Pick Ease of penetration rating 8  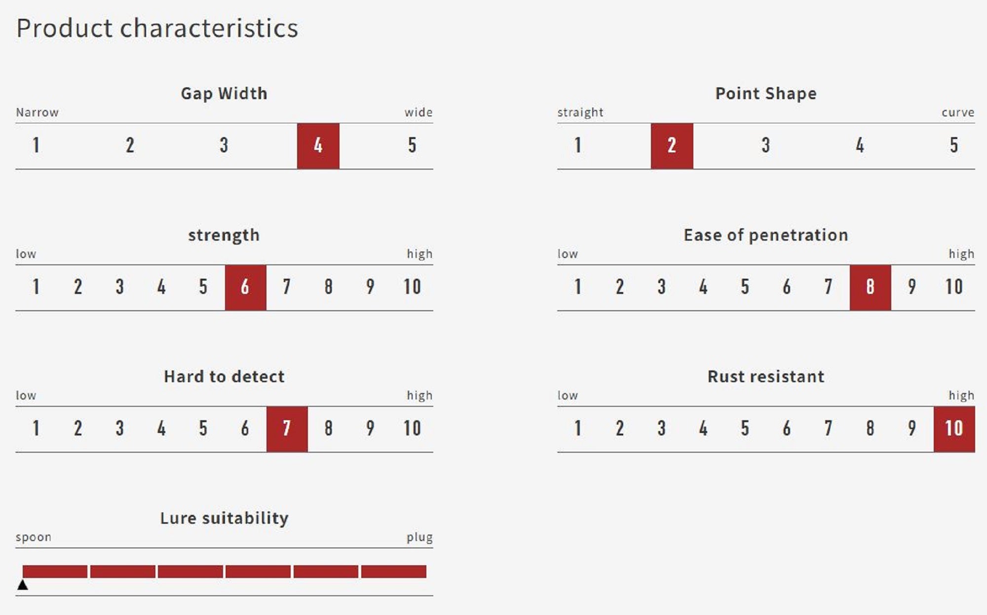click(870, 287)
